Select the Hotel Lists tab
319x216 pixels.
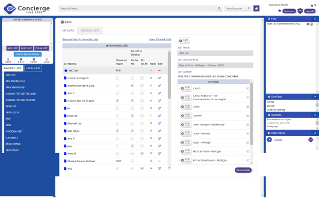coord(33,68)
